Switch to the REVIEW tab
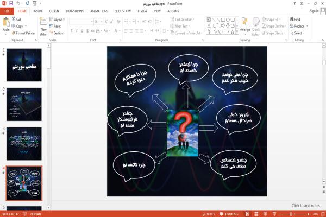The height and width of the screenshot is (217, 326). pos(142,11)
